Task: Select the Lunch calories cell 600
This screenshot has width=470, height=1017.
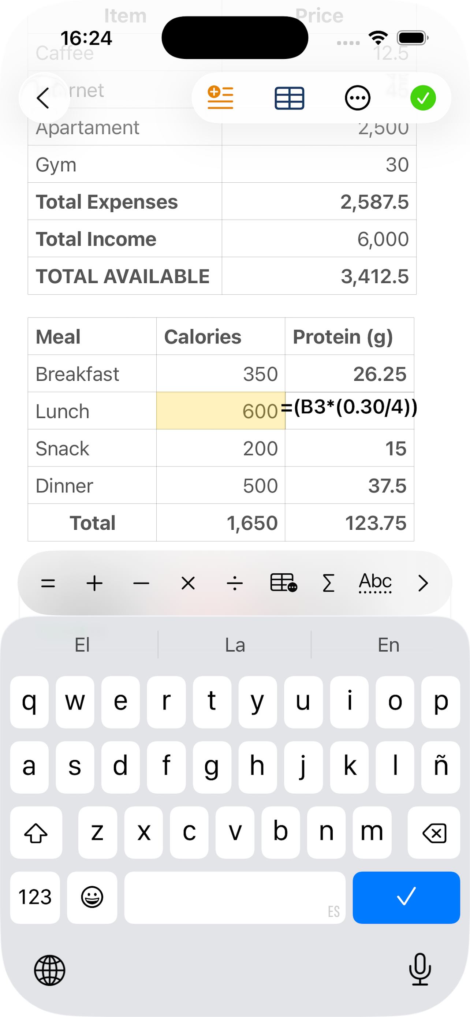Action: click(x=221, y=411)
